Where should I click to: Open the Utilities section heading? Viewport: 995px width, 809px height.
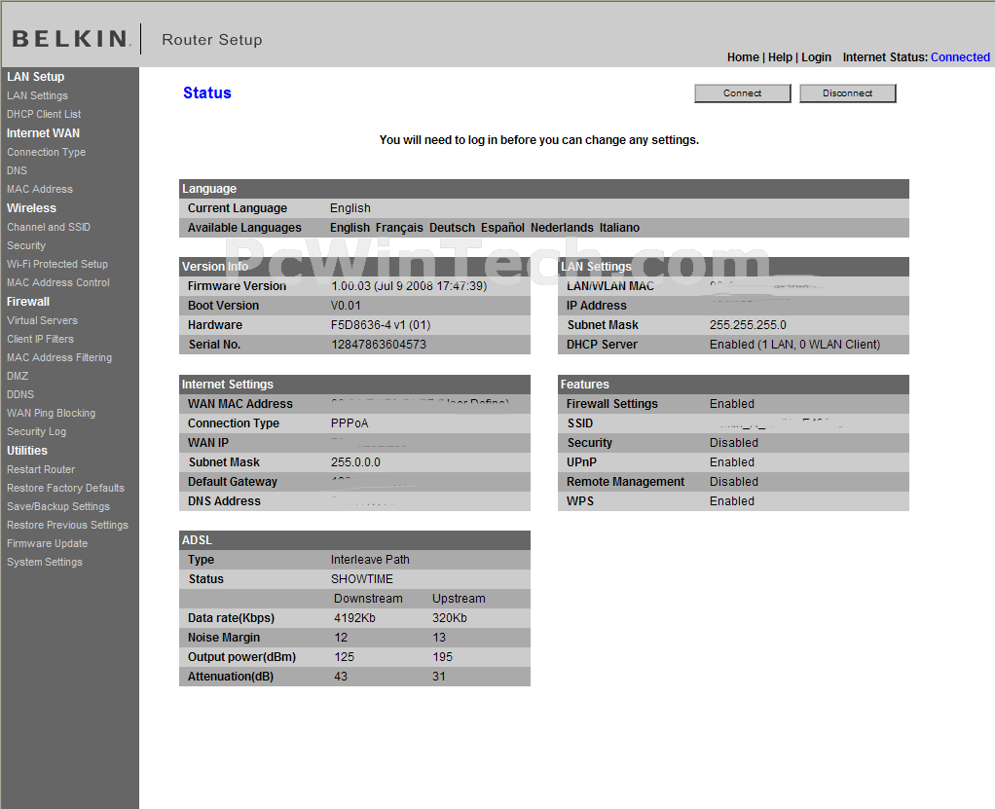pos(26,451)
